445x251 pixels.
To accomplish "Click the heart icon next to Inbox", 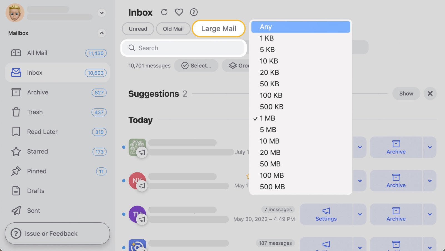I will 179,12.
